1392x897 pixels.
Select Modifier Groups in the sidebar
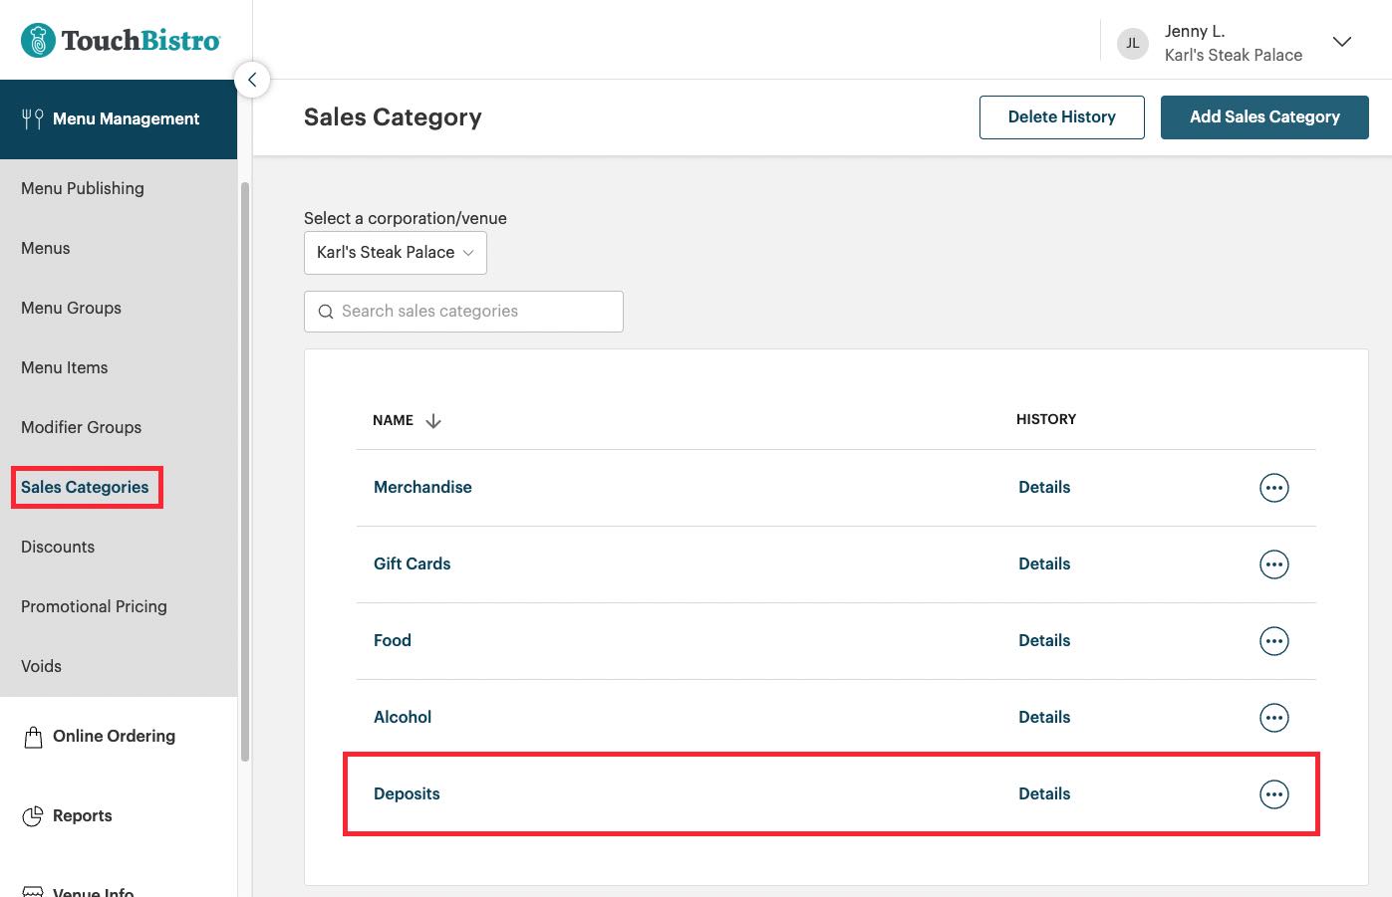[x=81, y=427]
